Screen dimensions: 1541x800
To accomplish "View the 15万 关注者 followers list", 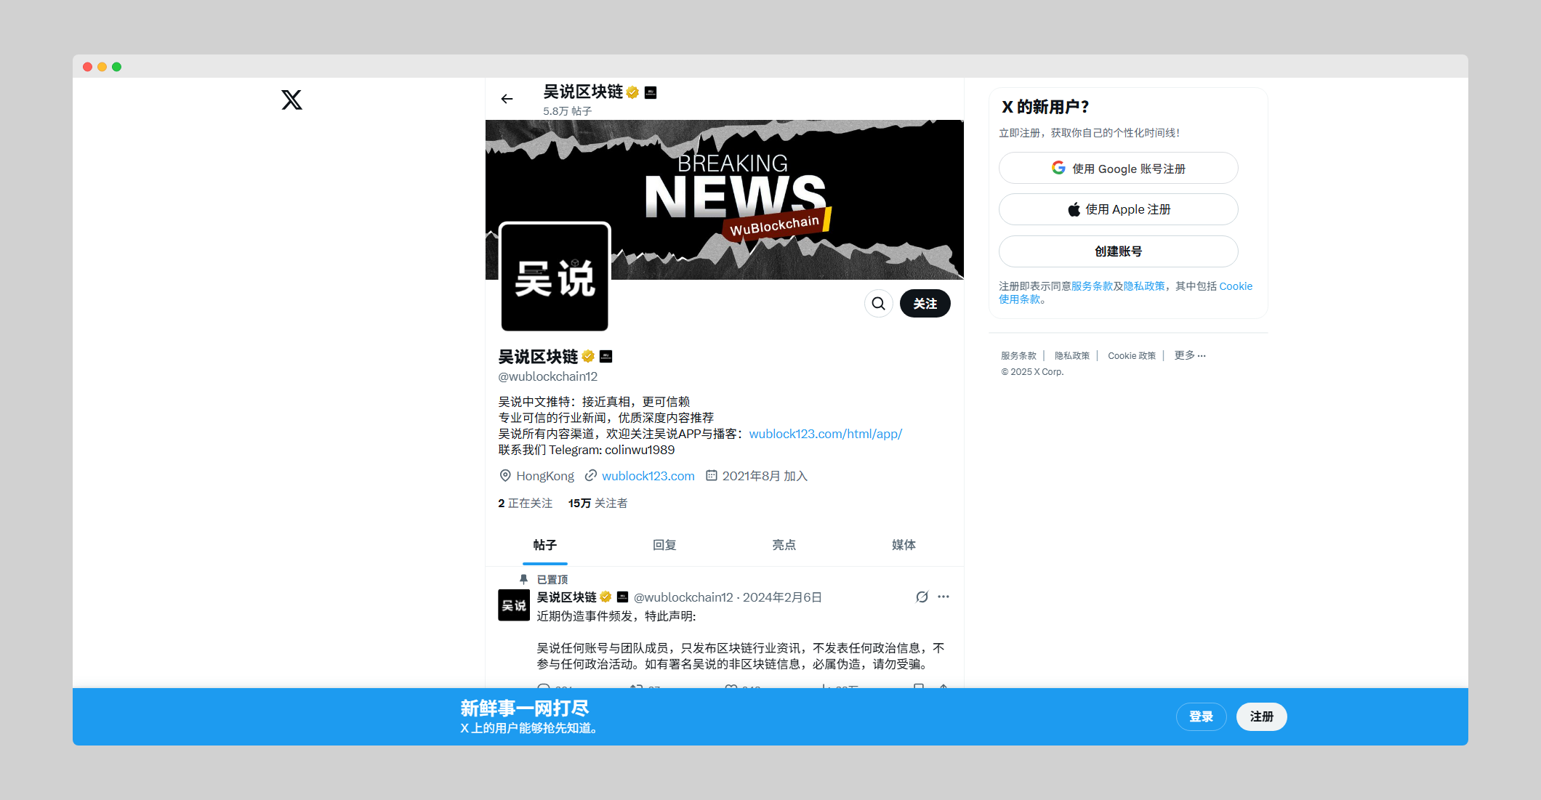I will [598, 503].
